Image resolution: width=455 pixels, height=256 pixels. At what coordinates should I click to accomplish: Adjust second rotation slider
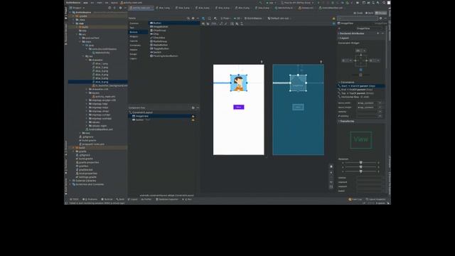pyautogui.click(x=360, y=167)
